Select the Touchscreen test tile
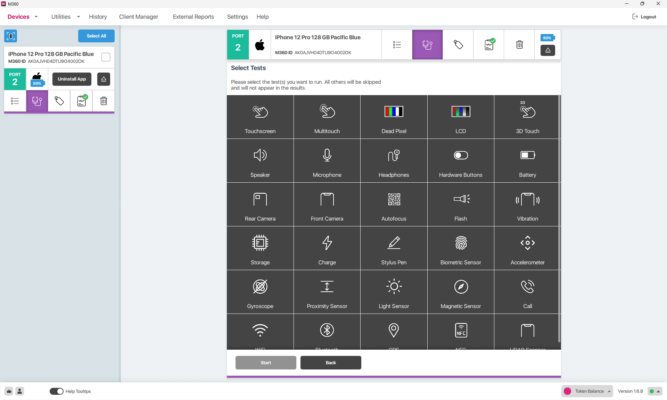667x400 pixels. point(260,117)
